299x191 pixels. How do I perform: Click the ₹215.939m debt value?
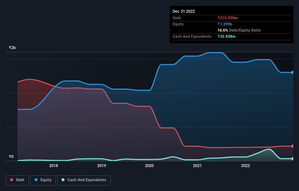tap(228, 18)
